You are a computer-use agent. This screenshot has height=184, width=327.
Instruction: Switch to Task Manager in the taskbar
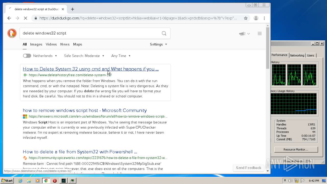[63, 181]
